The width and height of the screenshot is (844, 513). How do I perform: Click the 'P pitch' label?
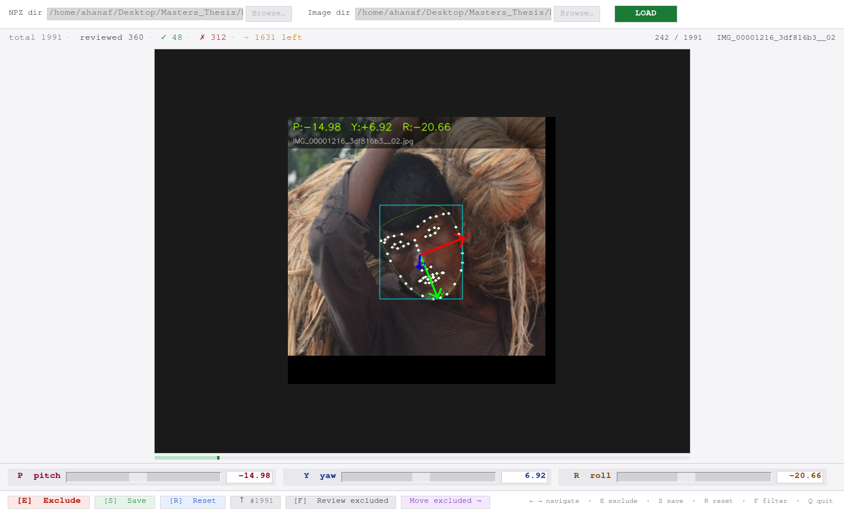click(x=39, y=476)
